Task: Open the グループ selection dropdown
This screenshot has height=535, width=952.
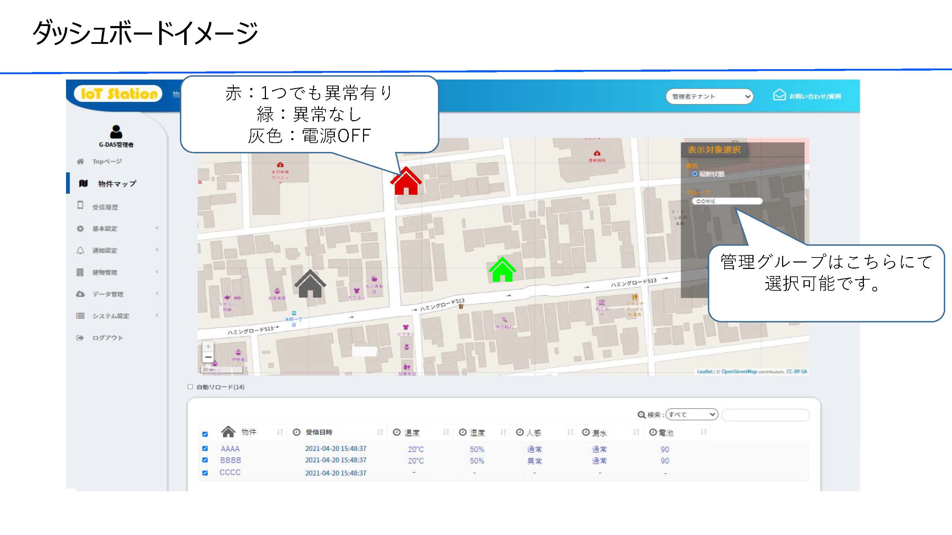Action: [727, 201]
